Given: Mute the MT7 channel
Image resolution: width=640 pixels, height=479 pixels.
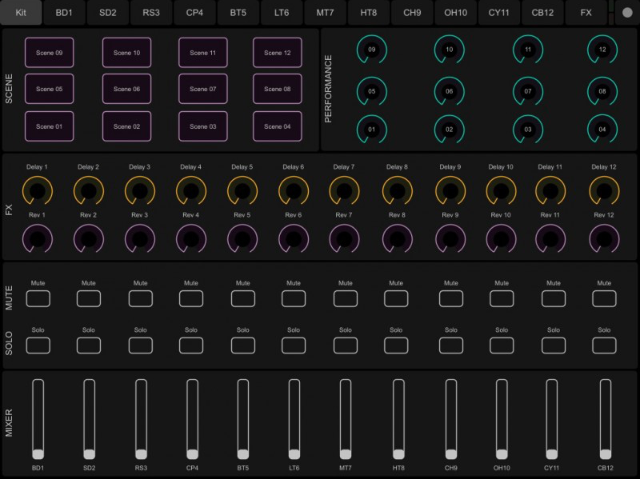Looking at the screenshot, I should (x=345, y=297).
